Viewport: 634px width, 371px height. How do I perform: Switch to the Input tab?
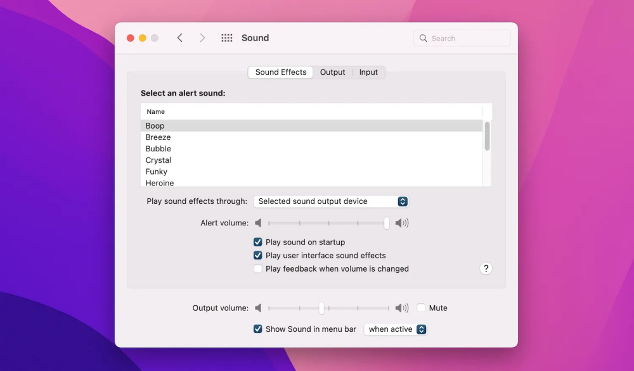pyautogui.click(x=368, y=72)
